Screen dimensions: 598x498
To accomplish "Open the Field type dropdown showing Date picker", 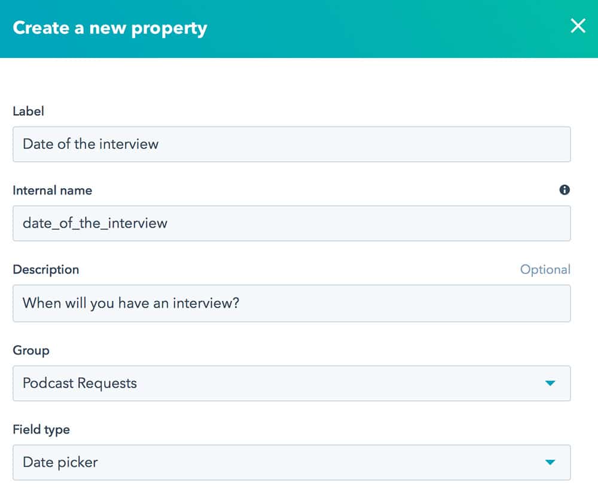I will click(x=292, y=463).
